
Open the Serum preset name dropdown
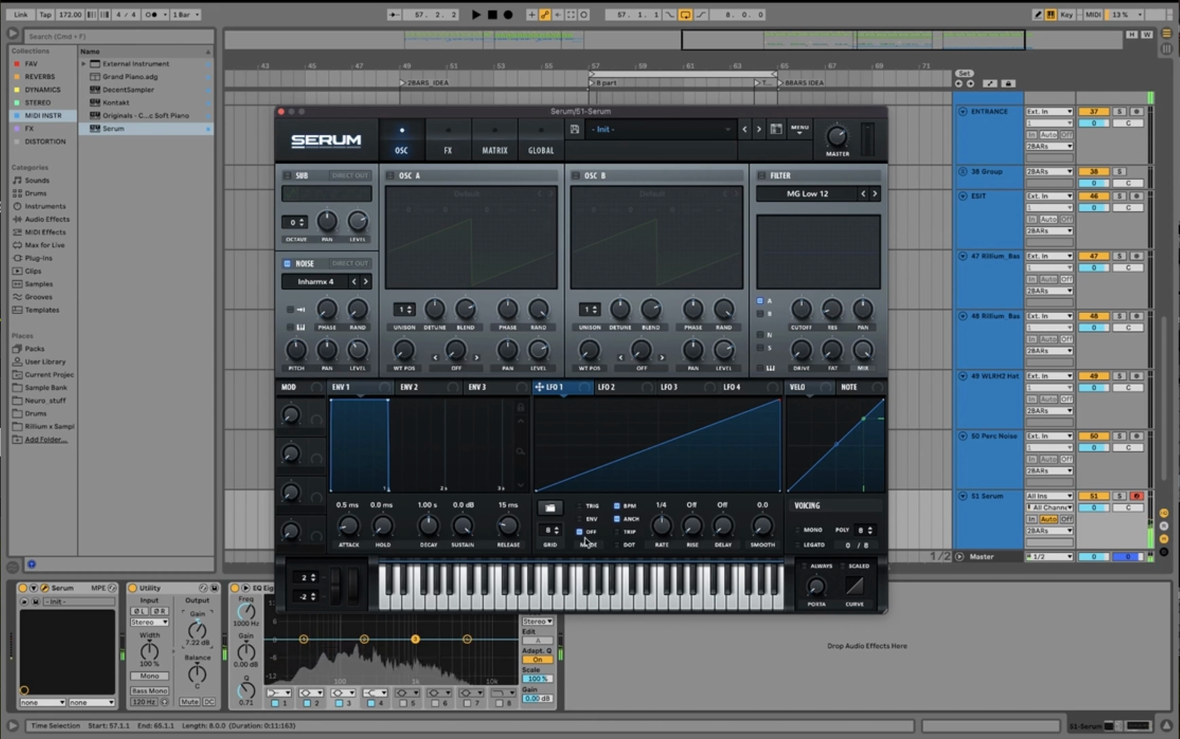tap(661, 129)
